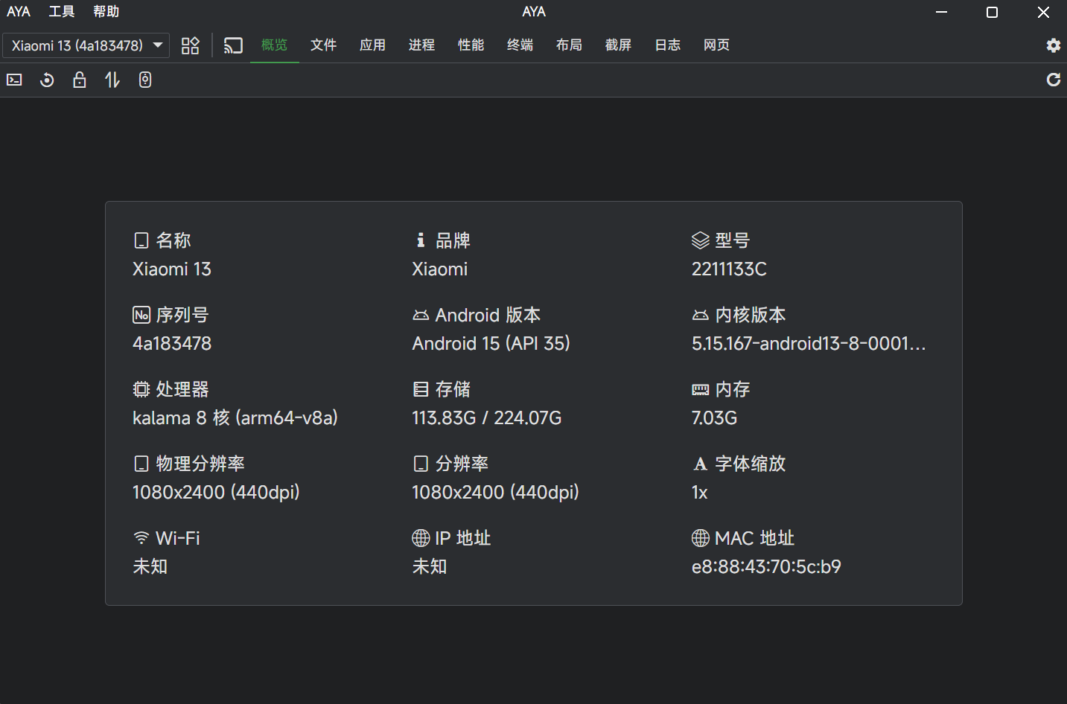The width and height of the screenshot is (1067, 704).
Task: Open the device grid view icon
Action: [190, 45]
